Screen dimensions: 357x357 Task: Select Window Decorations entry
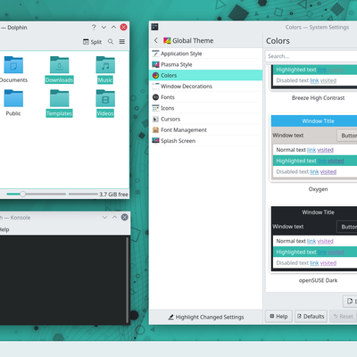click(205, 87)
